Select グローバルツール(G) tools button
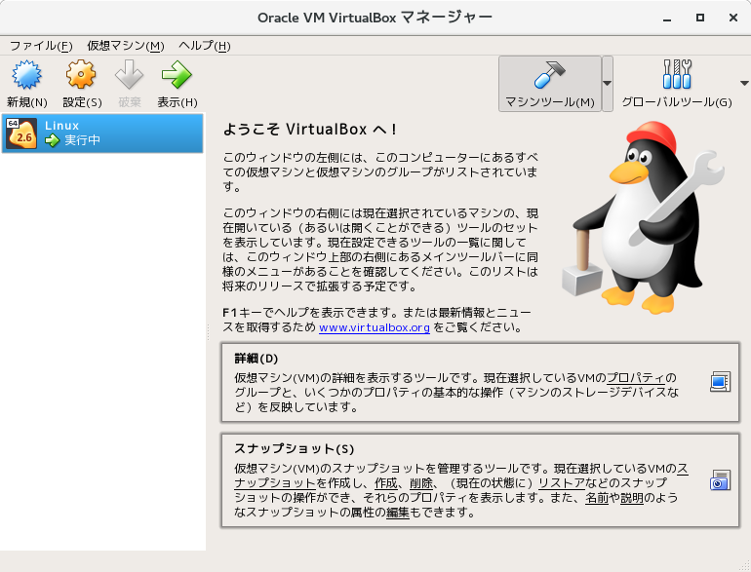Screen dimensions: 751x572 [677, 84]
